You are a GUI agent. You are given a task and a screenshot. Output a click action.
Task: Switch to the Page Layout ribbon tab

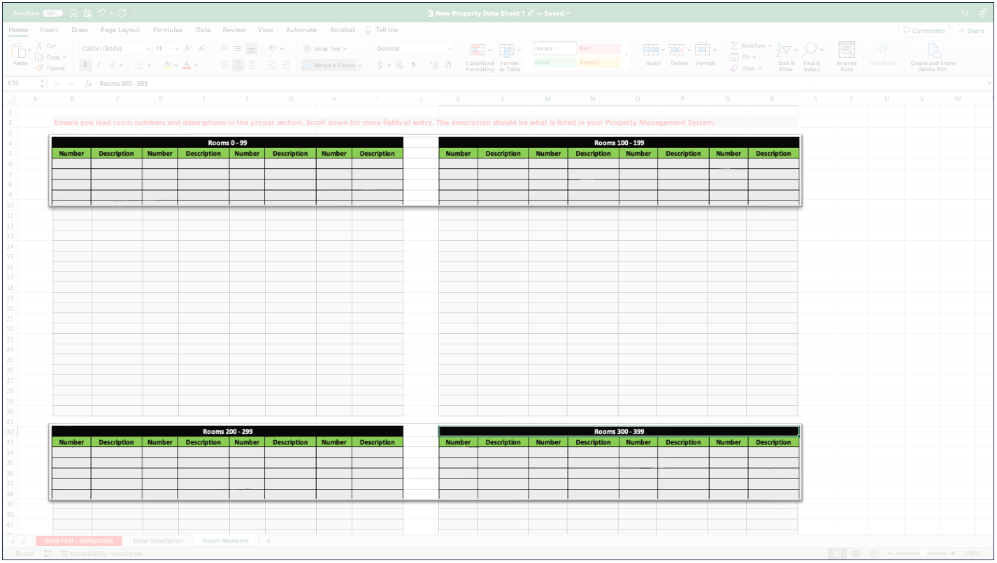pyautogui.click(x=120, y=30)
